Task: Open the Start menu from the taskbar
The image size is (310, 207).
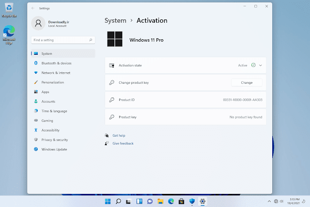Action: (x=108, y=202)
